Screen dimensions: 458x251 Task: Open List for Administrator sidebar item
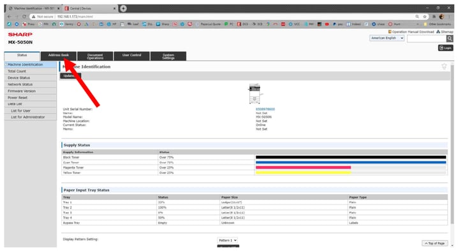tap(31, 117)
